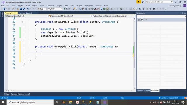
Task: Click the editor vertical scrollbar thumb
Action: (134, 55)
